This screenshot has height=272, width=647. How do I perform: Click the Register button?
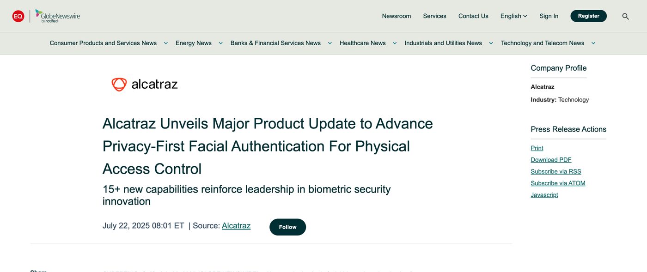(588, 16)
